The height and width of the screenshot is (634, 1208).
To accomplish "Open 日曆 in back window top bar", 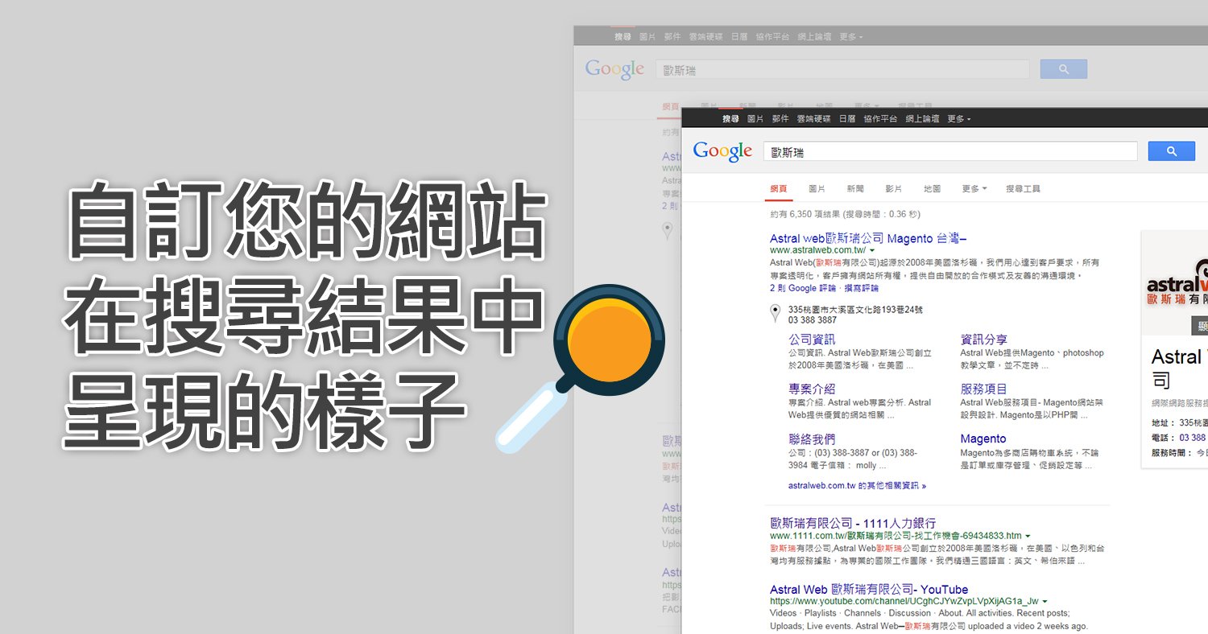I will [x=739, y=37].
